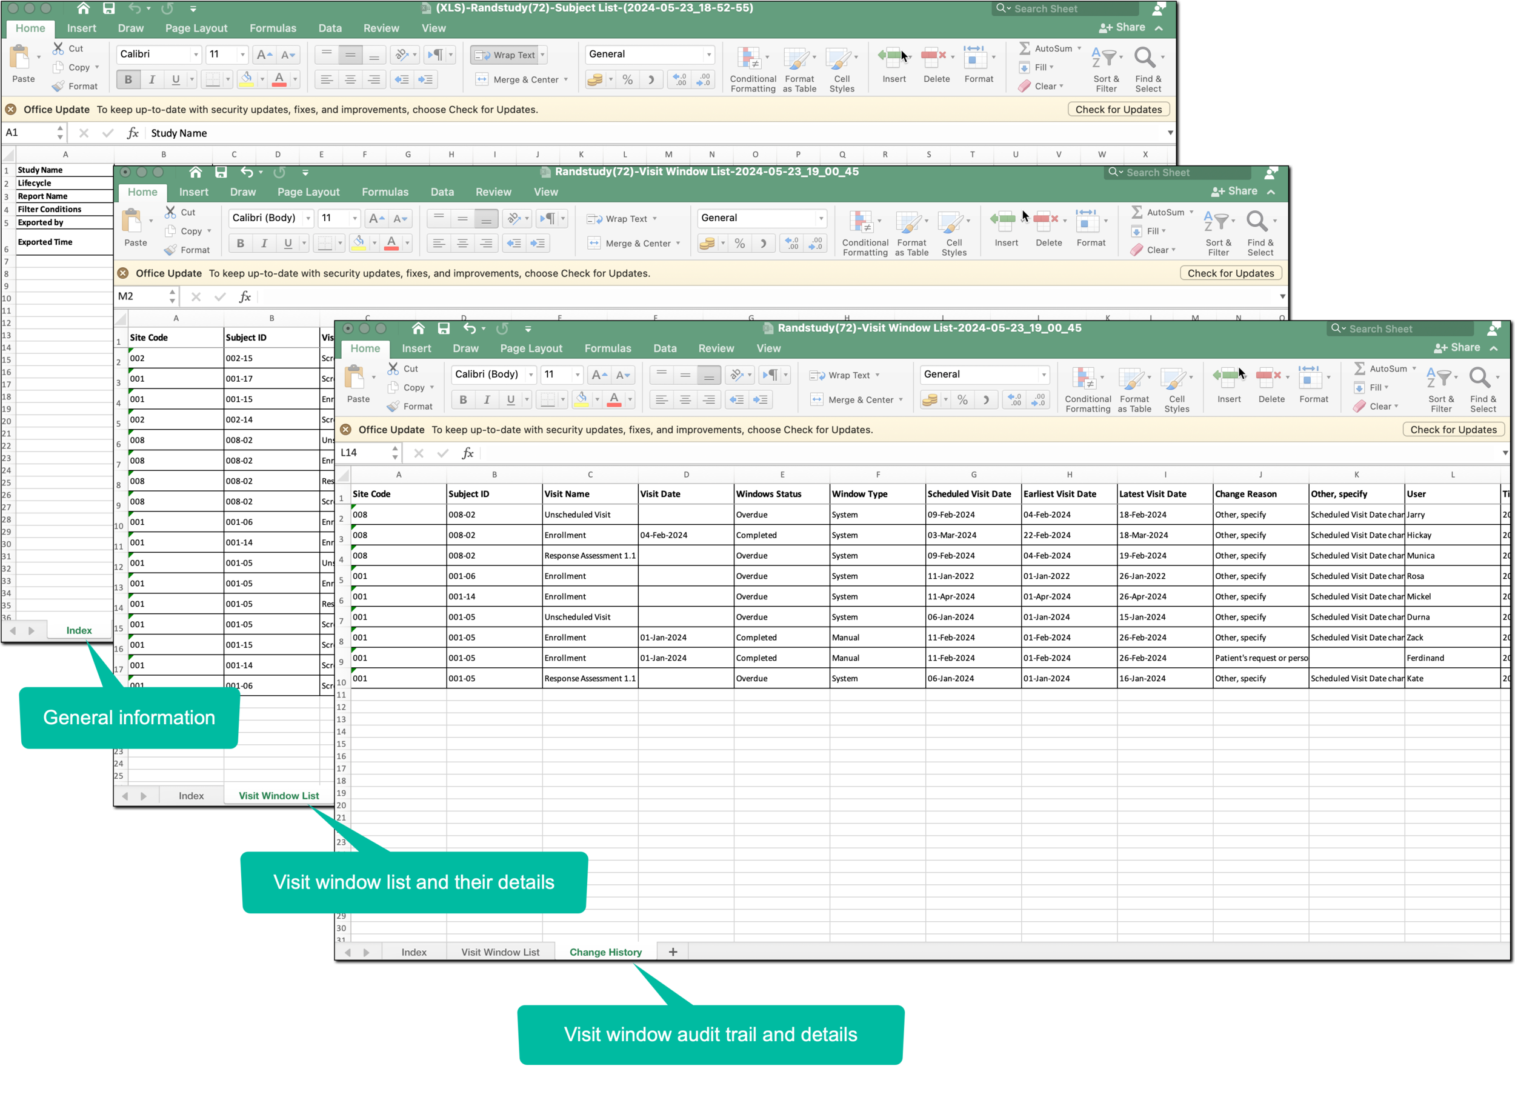This screenshot has width=1515, height=1103.
Task: Expand the Fill dropdown in the front window
Action: [1386, 387]
